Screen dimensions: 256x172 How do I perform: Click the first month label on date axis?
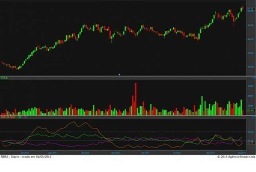tap(24, 152)
